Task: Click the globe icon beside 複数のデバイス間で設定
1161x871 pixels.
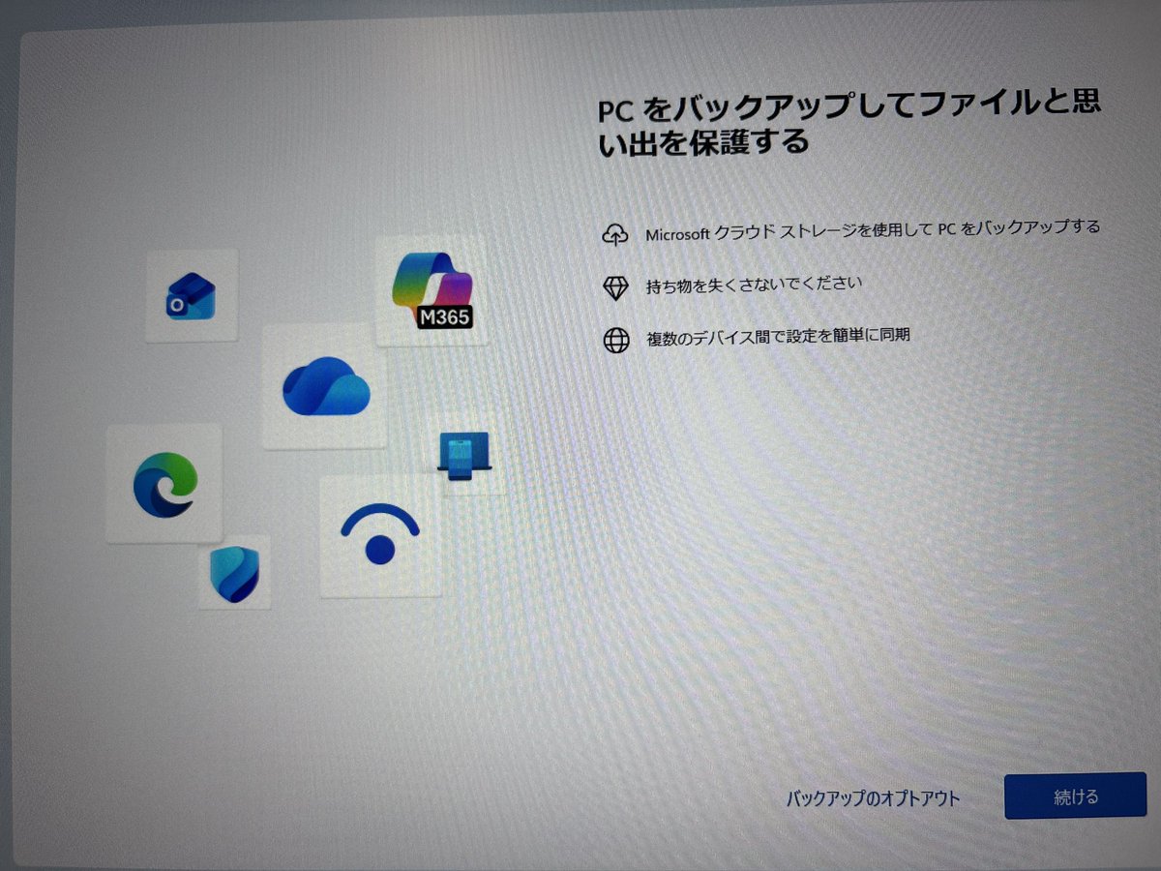Action: coord(616,340)
